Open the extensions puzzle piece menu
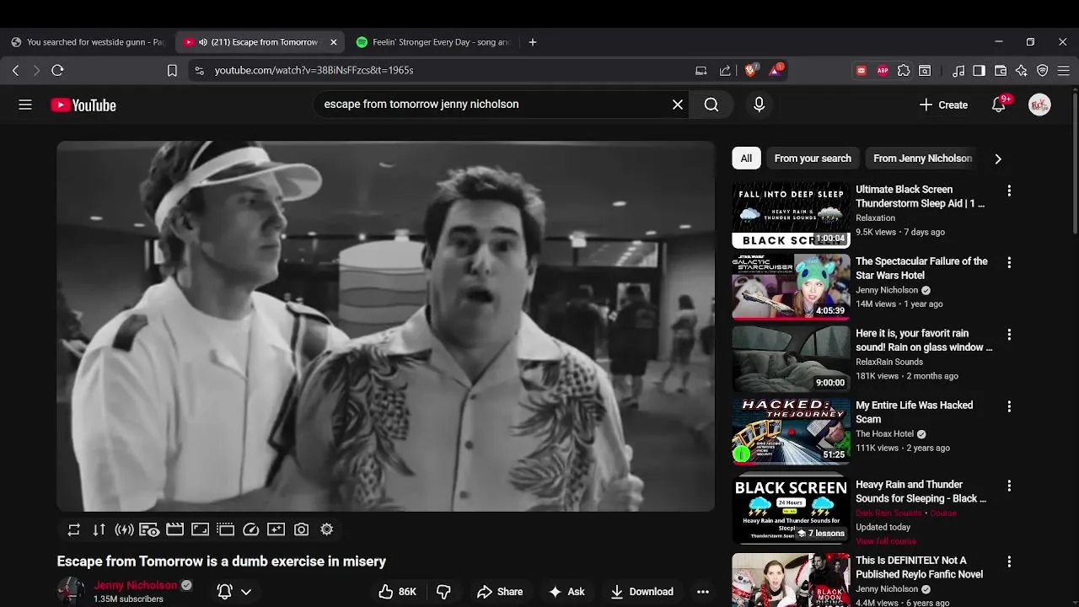 tap(904, 71)
